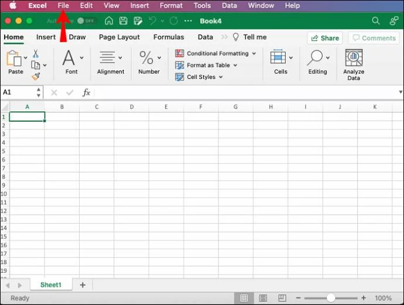Click the Paste clipboard icon
404x305 pixels.
point(14,59)
